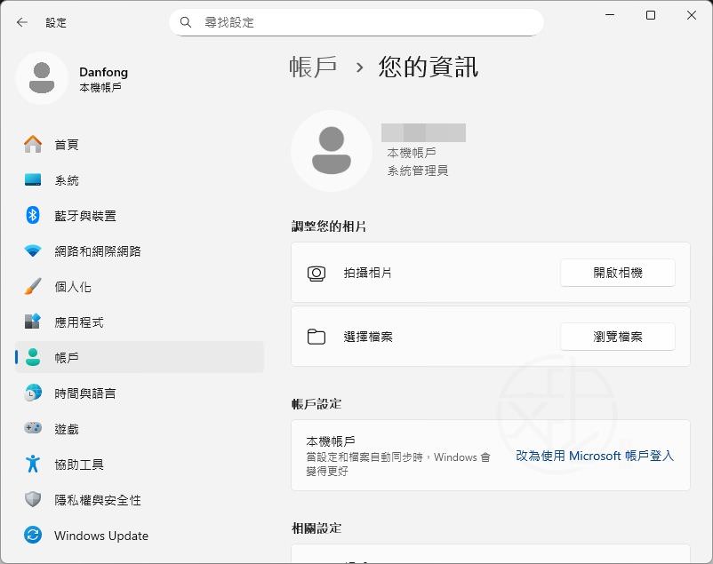Image resolution: width=713 pixels, height=564 pixels.
Task: Select 藍牙與裝置 in the sidebar
Action: point(140,216)
